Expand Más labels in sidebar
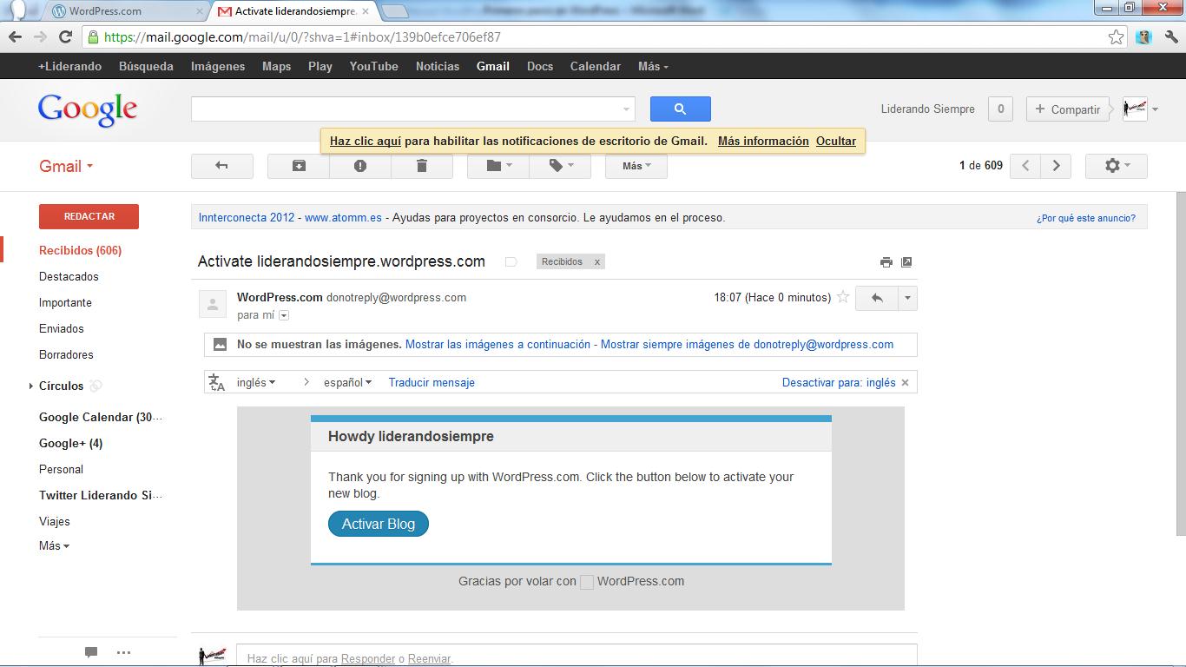 [54, 545]
